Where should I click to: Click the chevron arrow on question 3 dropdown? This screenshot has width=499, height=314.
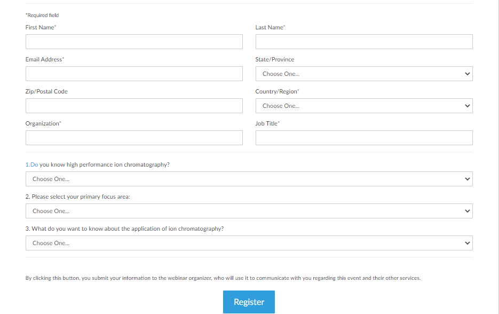(x=468, y=243)
